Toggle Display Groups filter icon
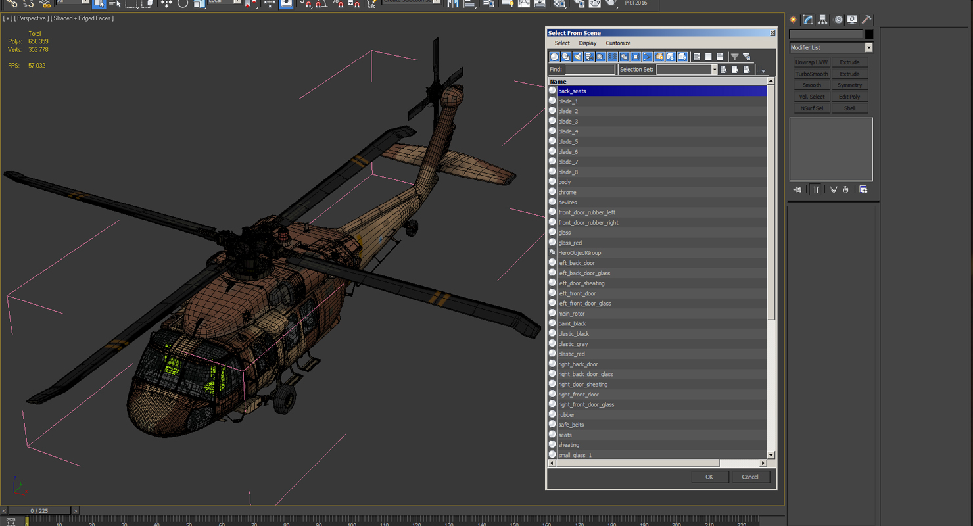This screenshot has height=526, width=973. tap(624, 57)
